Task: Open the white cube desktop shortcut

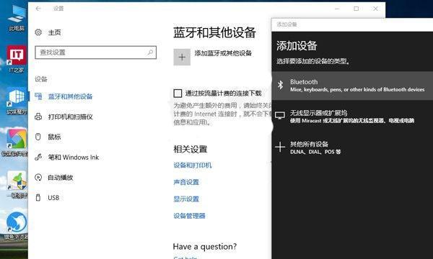Action: (17, 101)
